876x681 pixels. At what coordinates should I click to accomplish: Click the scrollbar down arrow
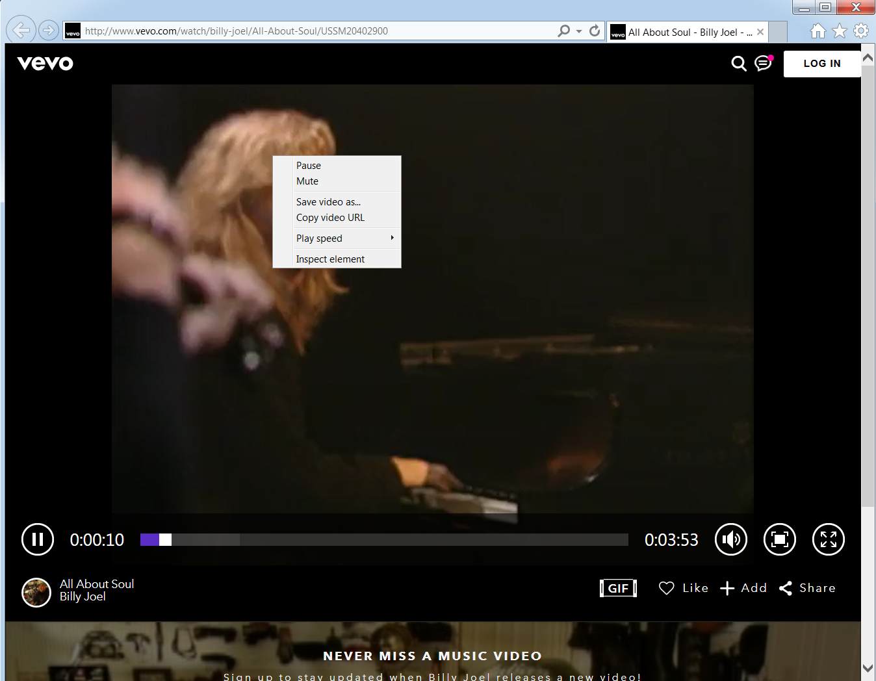(868, 668)
